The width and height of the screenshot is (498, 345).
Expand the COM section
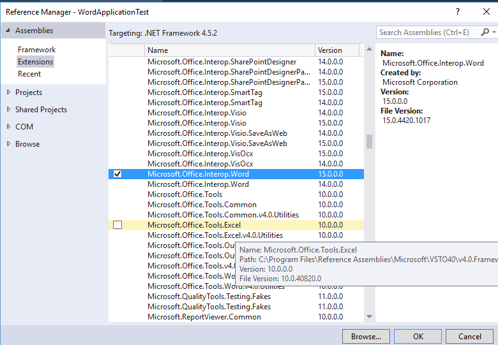point(8,126)
